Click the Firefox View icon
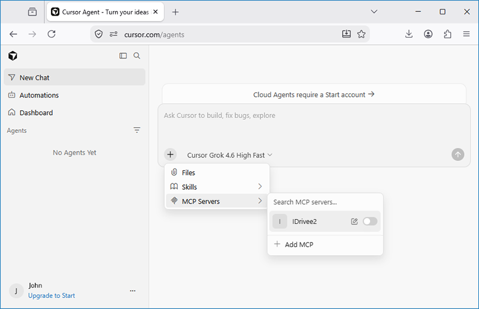This screenshot has height=309, width=479. tap(32, 12)
